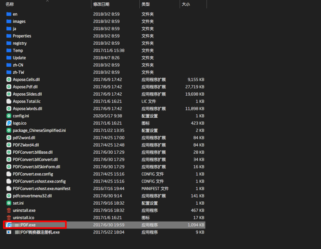Screen dimensions: 321x249
Task: Select the en folder icon
Action: click(x=9, y=14)
